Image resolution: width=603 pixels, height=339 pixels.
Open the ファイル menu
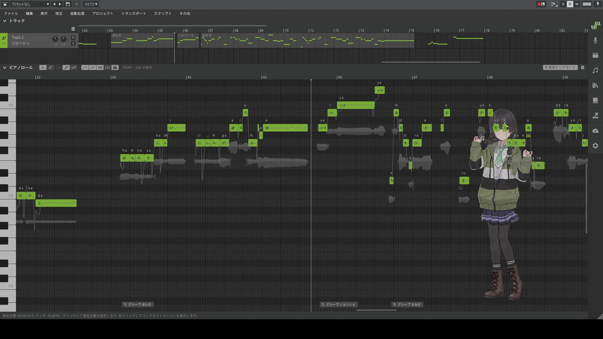pos(11,13)
